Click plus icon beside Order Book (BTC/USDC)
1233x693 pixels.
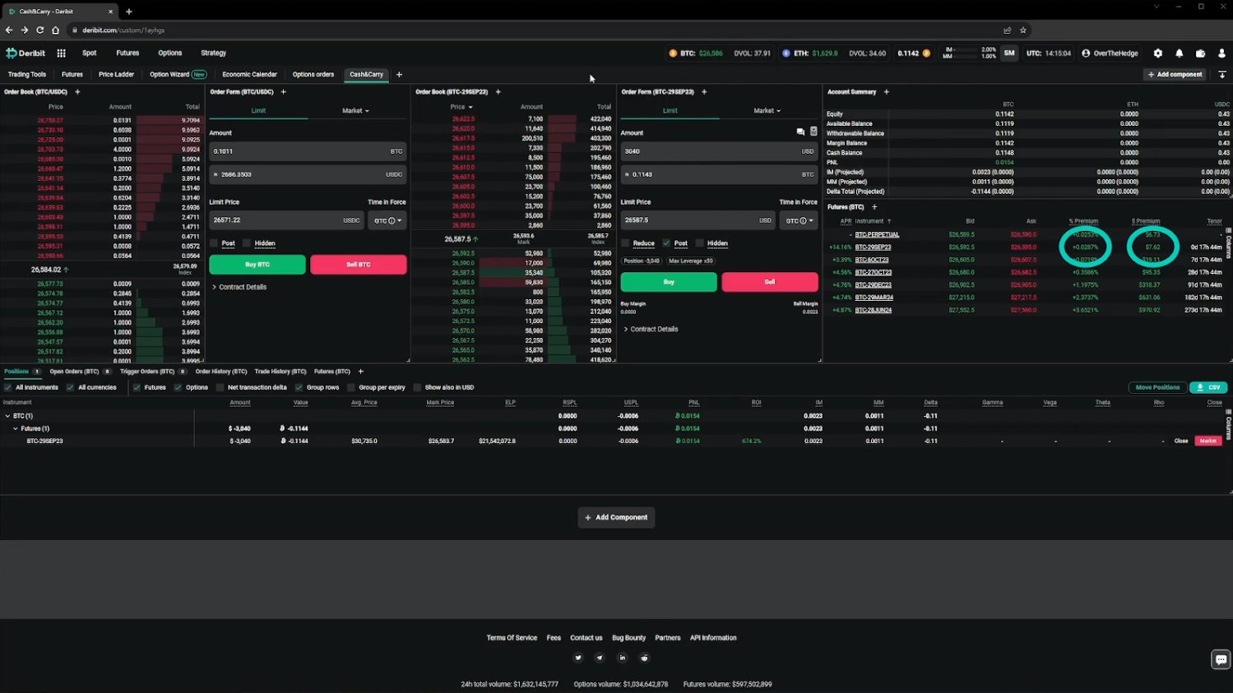click(x=77, y=92)
